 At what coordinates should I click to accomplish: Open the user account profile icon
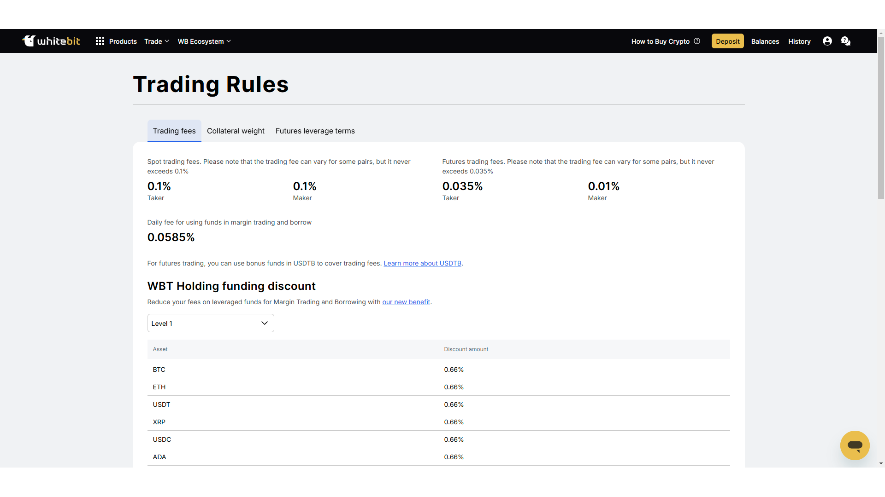[x=827, y=41]
